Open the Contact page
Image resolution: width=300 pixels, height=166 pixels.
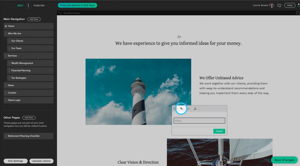pyautogui.click(x=28, y=93)
